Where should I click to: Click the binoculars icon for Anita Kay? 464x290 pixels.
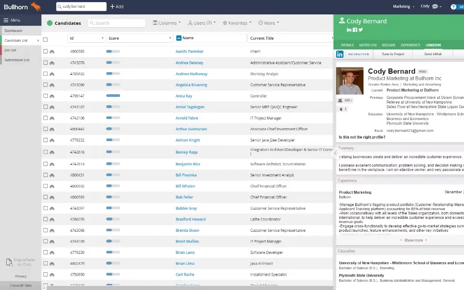click(52, 96)
